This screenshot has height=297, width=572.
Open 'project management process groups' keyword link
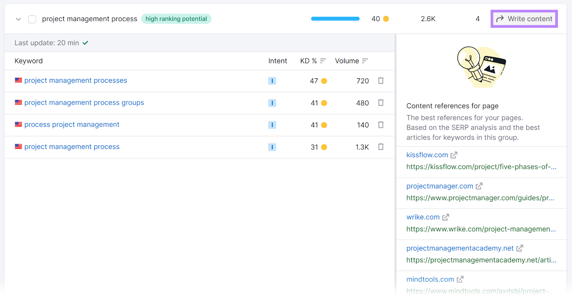coord(84,103)
